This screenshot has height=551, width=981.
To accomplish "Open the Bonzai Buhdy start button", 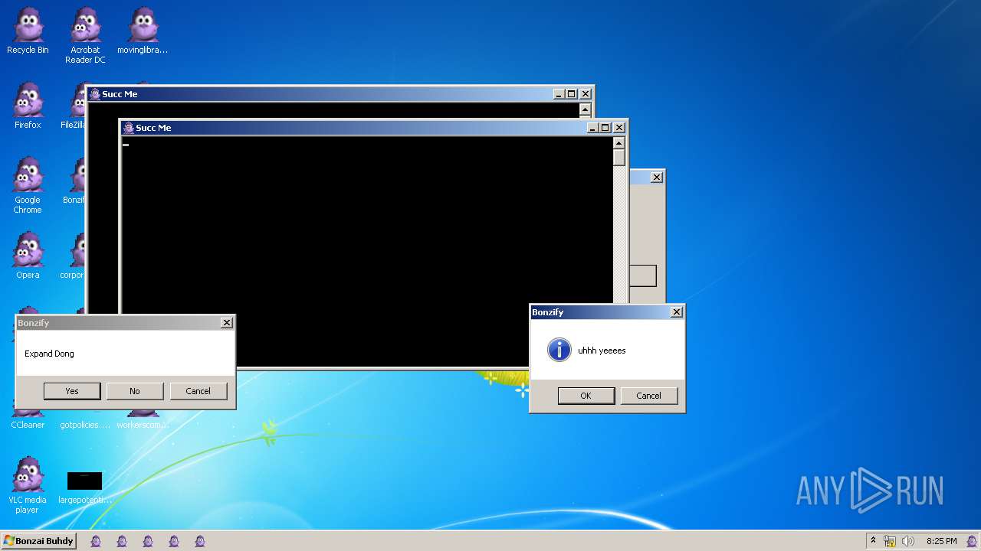I will [x=38, y=541].
